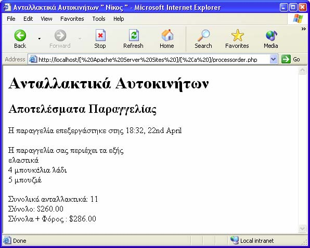Open the View menu
This screenshot has height=248, width=310.
click(x=46, y=19)
